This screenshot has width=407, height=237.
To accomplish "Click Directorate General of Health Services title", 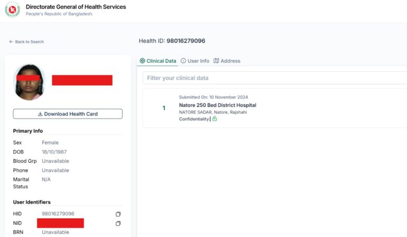I will click(76, 7).
